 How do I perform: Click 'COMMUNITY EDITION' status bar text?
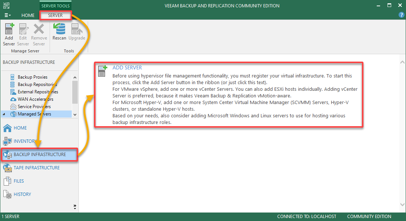pos(369,216)
